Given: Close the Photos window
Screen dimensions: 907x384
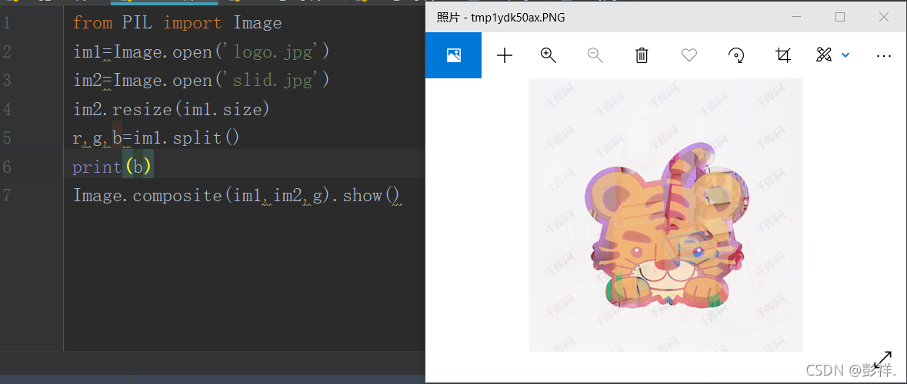Looking at the screenshot, I should click(x=883, y=18).
